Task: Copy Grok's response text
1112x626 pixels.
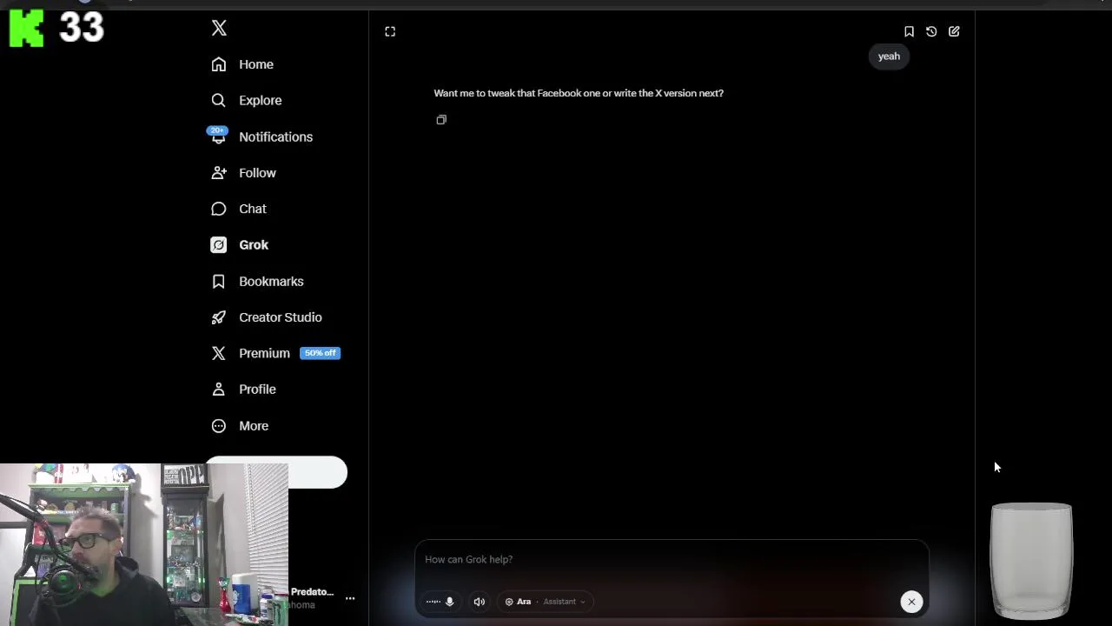Action: tap(441, 120)
